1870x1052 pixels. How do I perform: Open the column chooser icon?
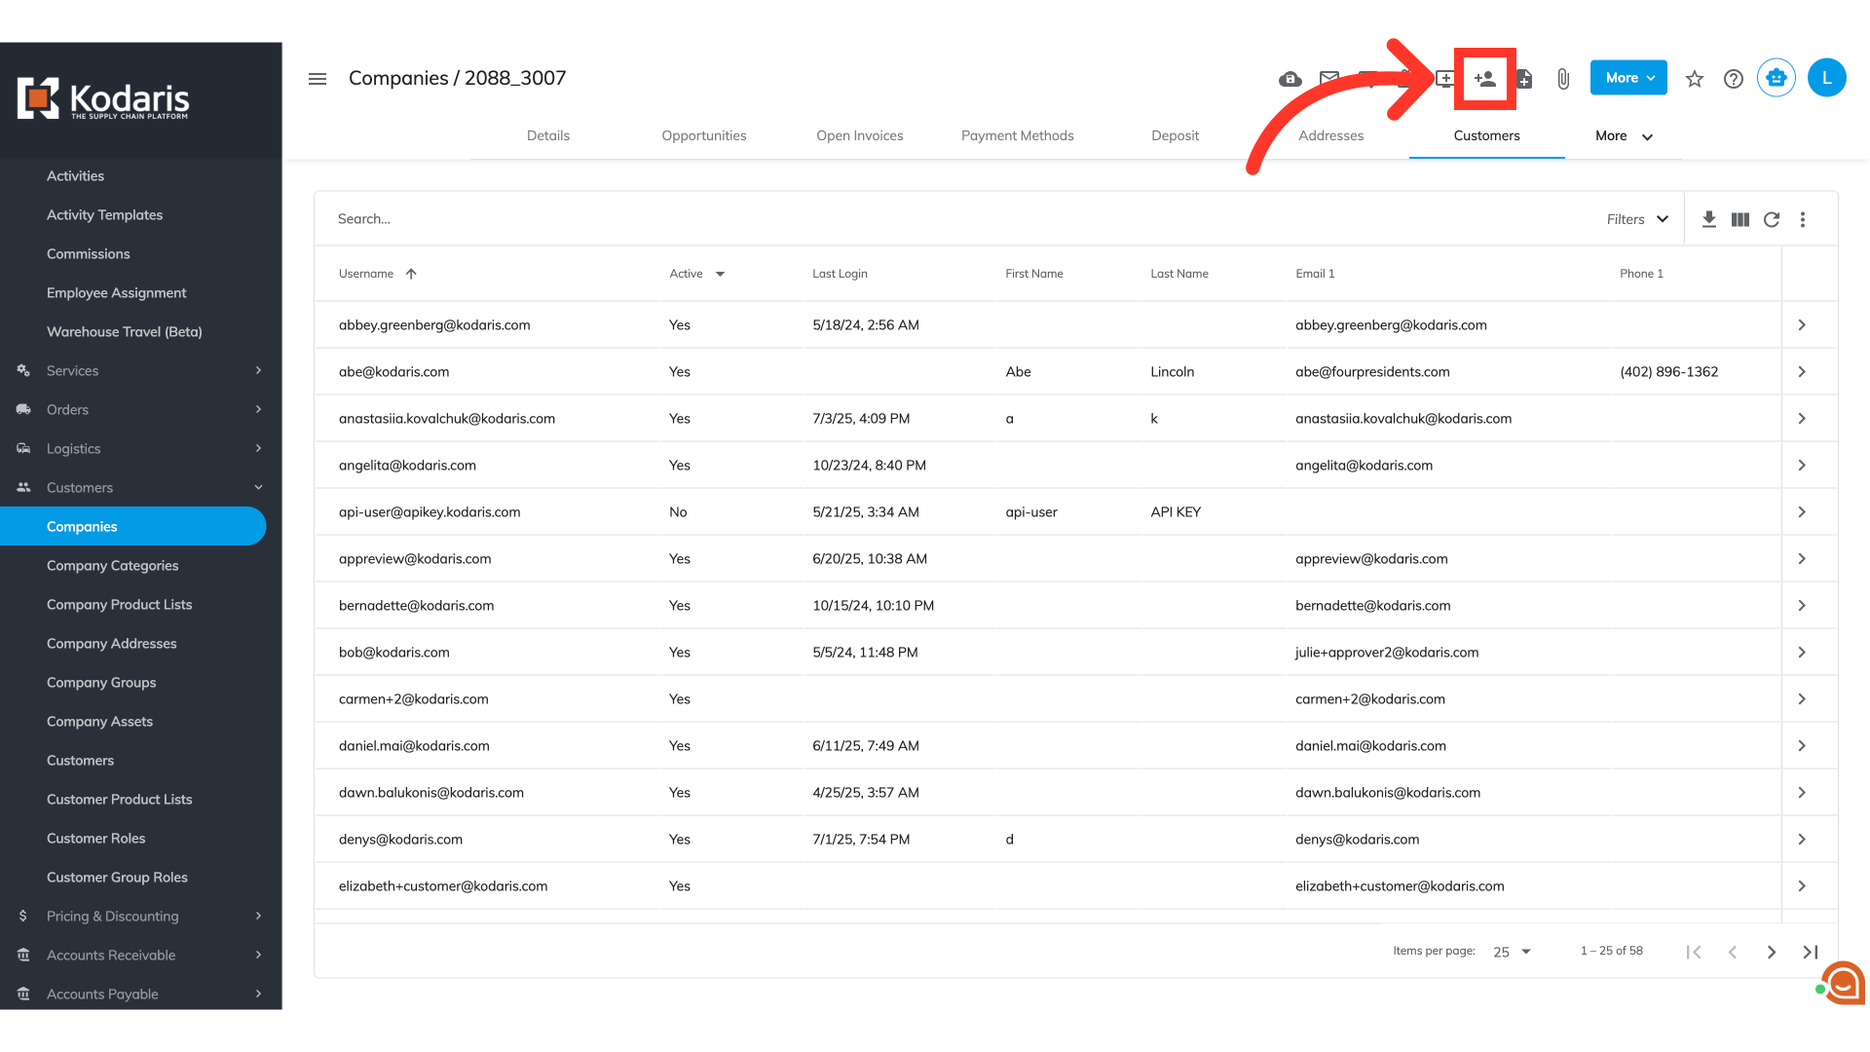coord(1740,219)
